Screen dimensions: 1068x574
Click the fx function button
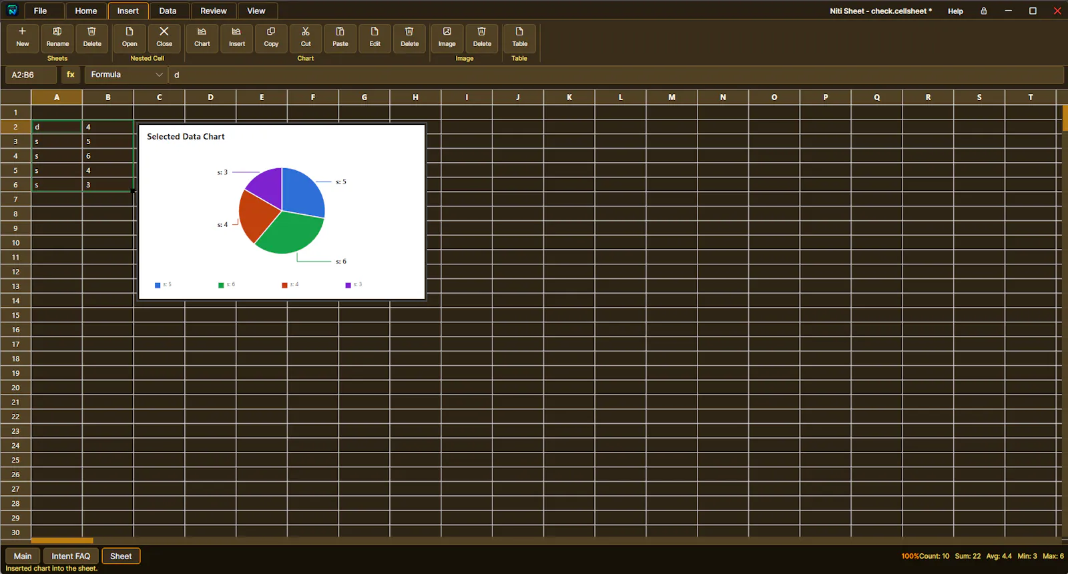tap(71, 75)
